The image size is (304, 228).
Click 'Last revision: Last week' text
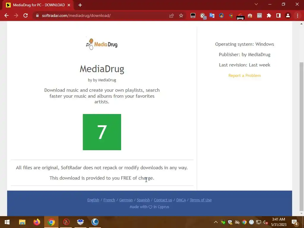(245, 65)
